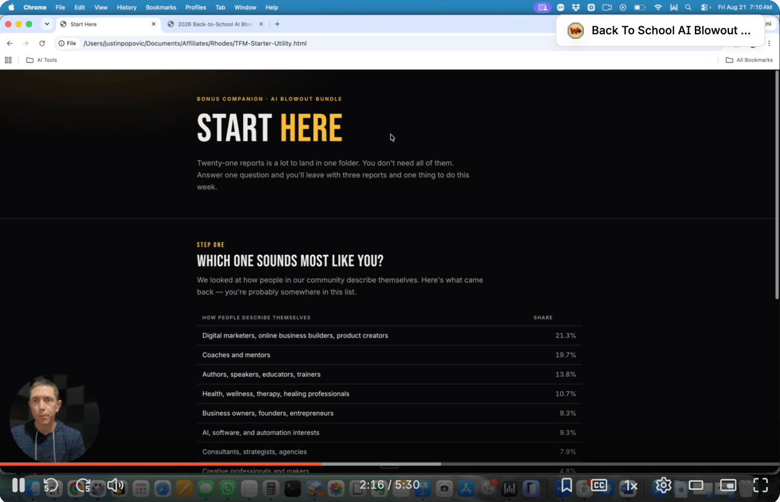
Task: Open a new browser tab
Action: point(277,24)
